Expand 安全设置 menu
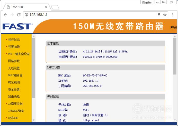178x126 pixels. 14,90
